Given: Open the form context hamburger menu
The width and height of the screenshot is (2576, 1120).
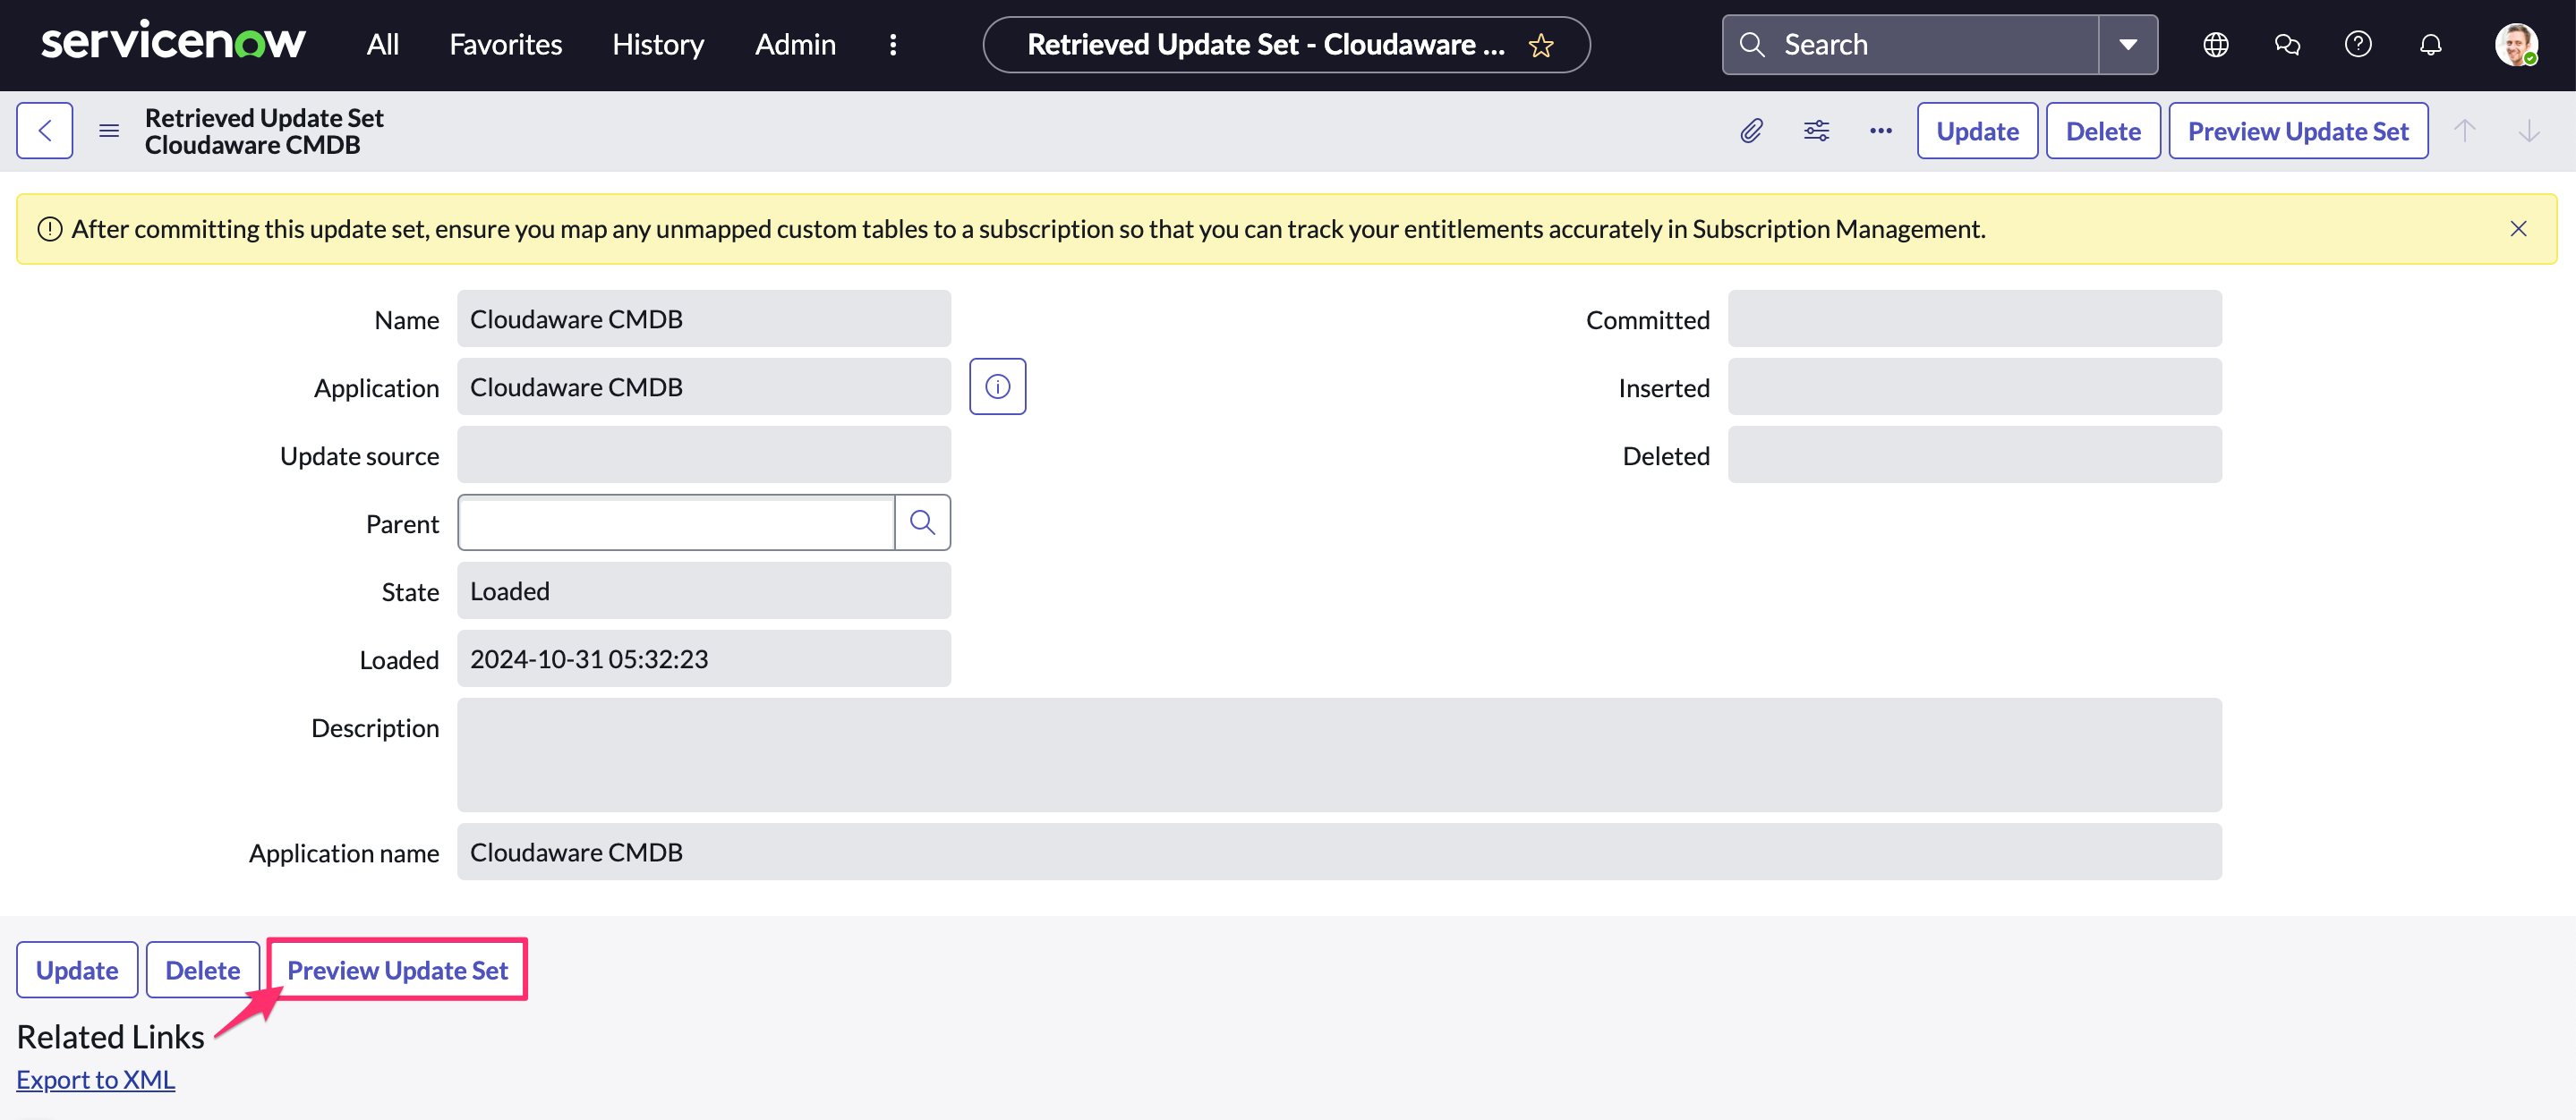Looking at the screenshot, I should 108,130.
